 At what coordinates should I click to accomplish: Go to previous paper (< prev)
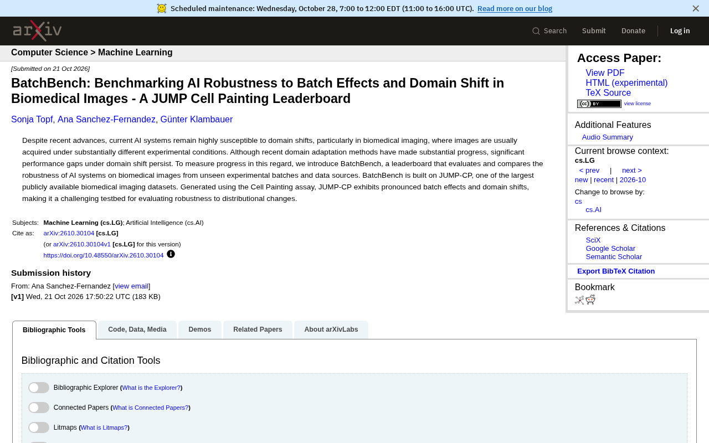(589, 171)
